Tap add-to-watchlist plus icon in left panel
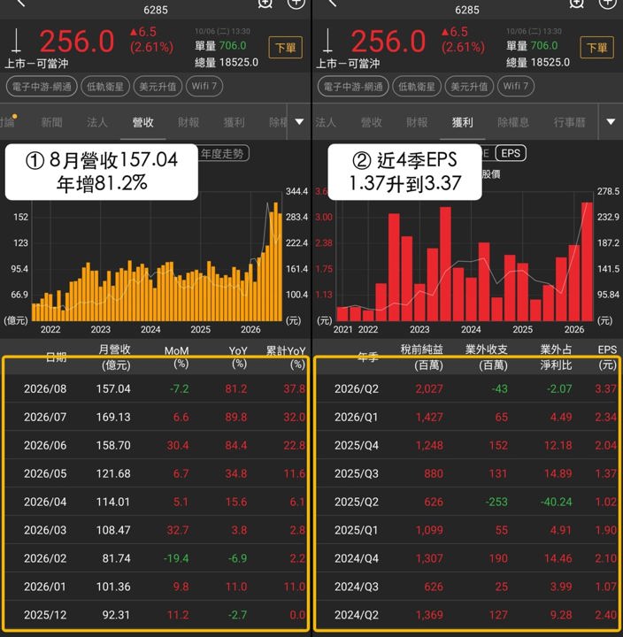The width and height of the screenshot is (623, 637). (296, 4)
